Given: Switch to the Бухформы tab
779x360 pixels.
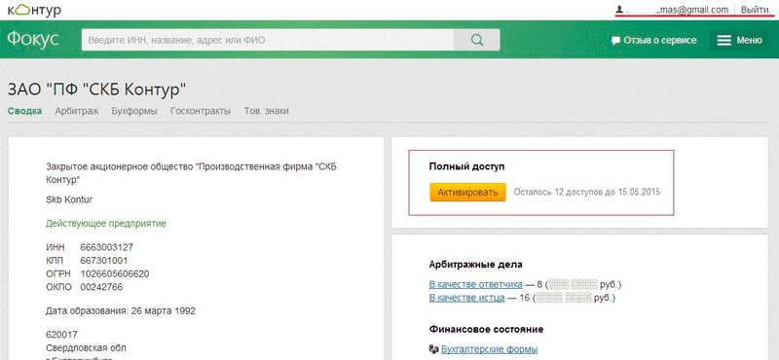Looking at the screenshot, I should pyautogui.click(x=134, y=111).
